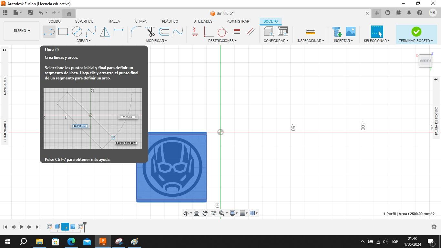Click the Insert canvas image icon
This screenshot has height=248, width=441.
click(351, 32)
